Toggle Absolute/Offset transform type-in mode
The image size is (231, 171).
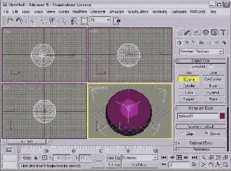coord(45,158)
